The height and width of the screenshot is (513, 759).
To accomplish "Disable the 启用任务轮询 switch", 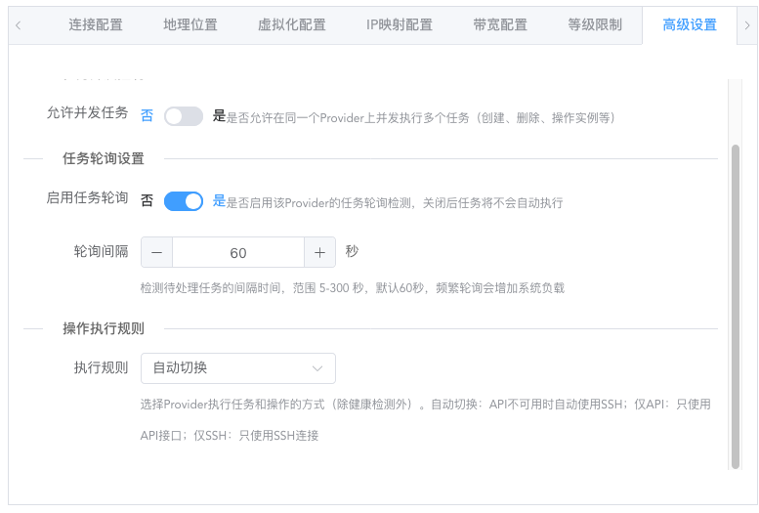I will (x=184, y=201).
